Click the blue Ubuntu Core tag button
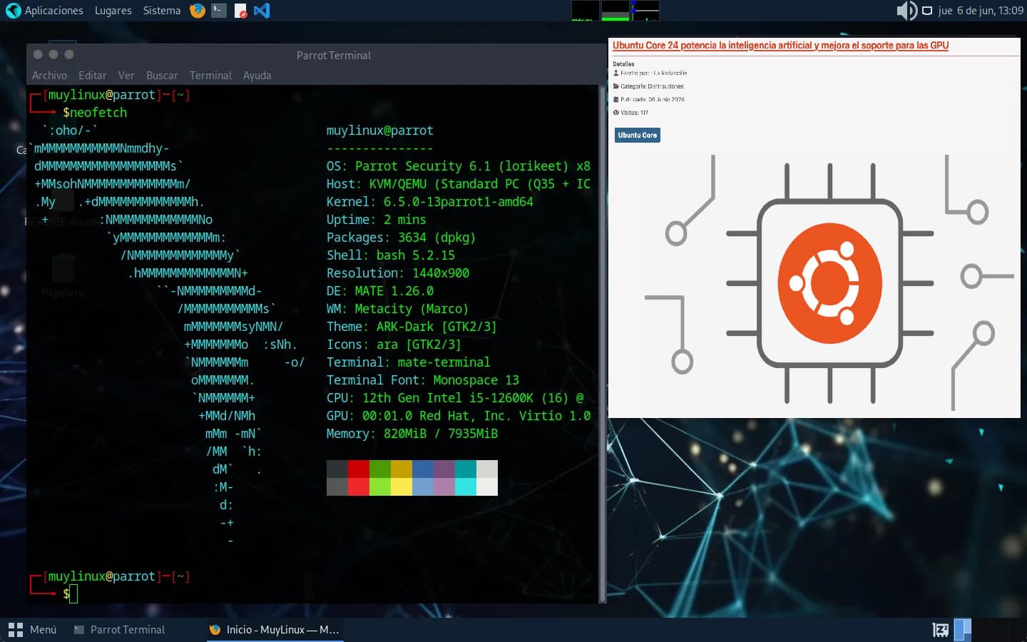The image size is (1027, 642). click(638, 135)
